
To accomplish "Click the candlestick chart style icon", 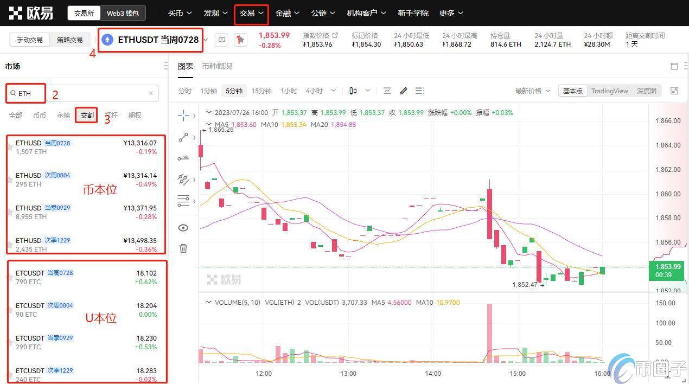I will [353, 91].
